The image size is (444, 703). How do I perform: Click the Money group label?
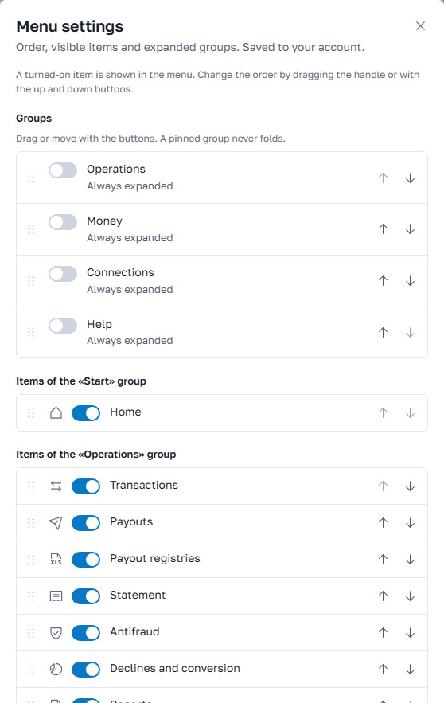104,221
